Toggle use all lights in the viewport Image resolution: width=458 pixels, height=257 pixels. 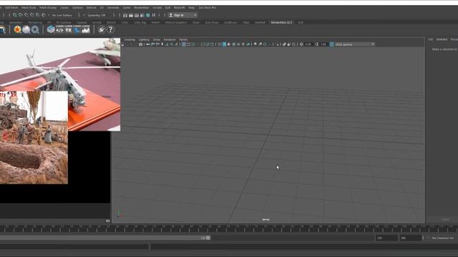pyautogui.click(x=243, y=44)
